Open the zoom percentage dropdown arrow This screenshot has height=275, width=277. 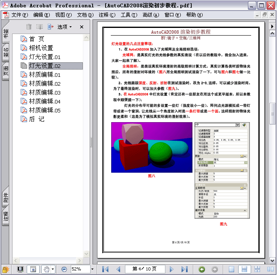(92, 269)
